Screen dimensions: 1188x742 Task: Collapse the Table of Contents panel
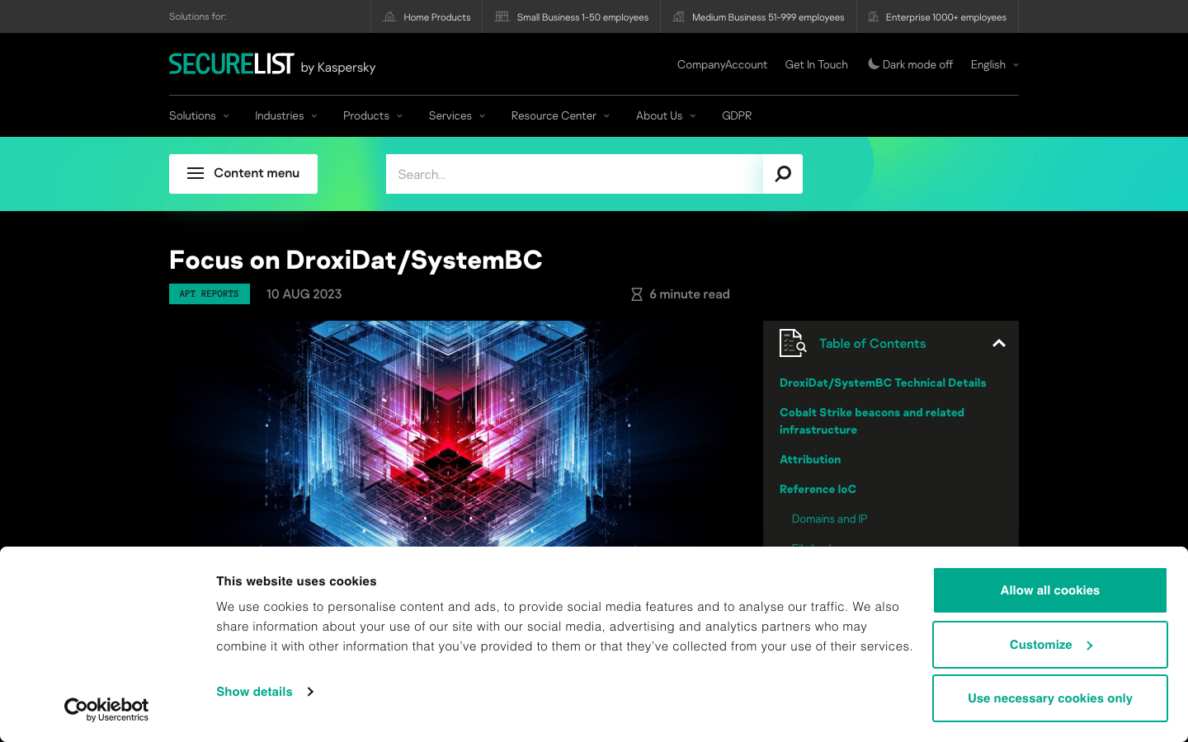click(x=998, y=343)
